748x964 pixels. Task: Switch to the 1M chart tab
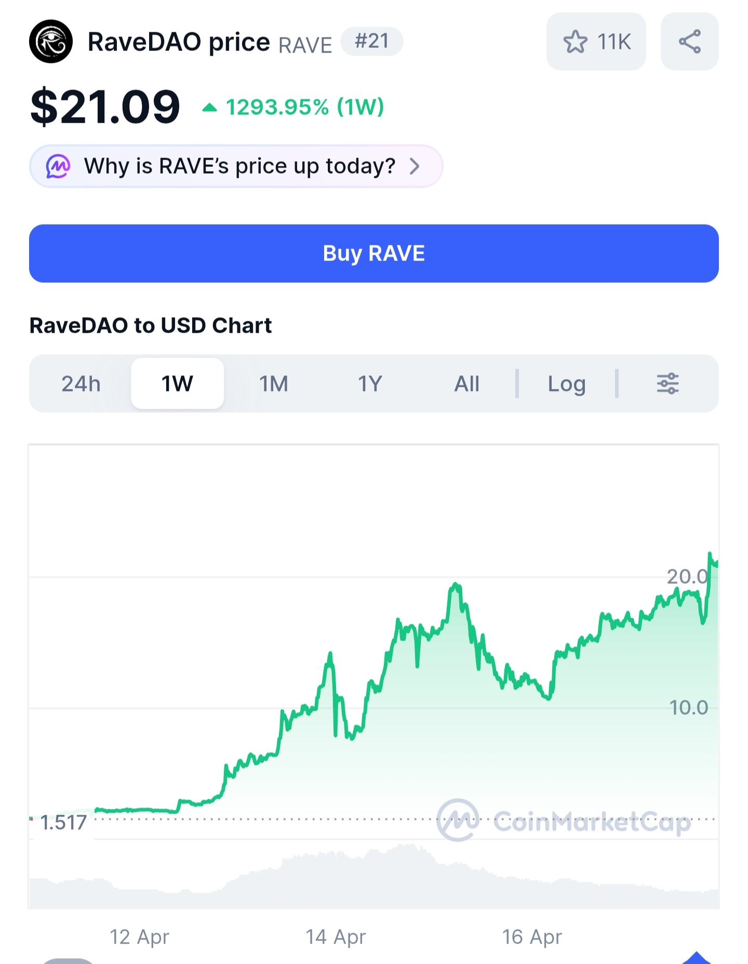coord(274,384)
